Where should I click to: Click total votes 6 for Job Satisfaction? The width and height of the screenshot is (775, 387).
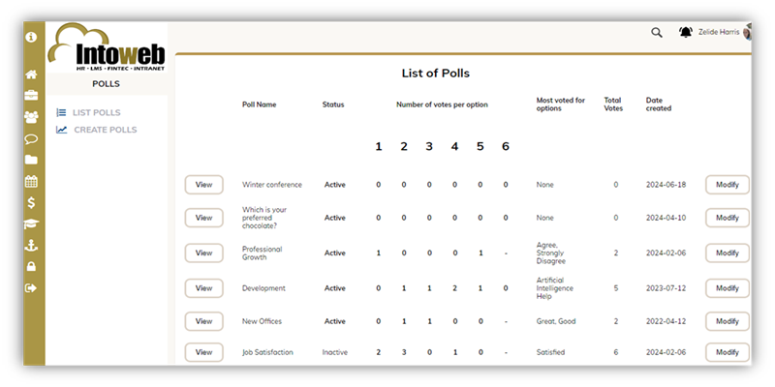(616, 352)
